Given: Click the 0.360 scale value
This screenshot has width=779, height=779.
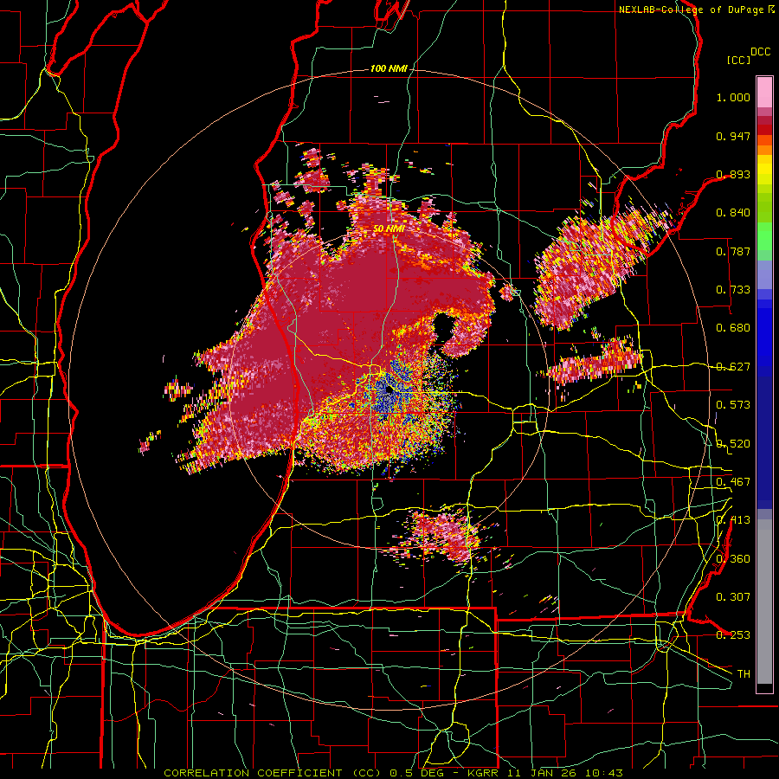Looking at the screenshot, I should point(733,559).
